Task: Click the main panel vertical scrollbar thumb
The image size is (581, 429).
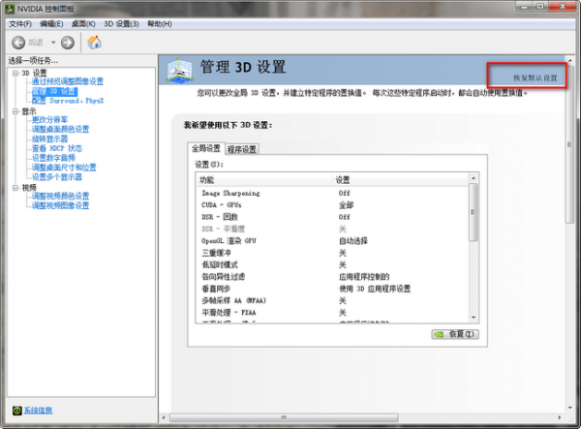Action: coord(569,145)
